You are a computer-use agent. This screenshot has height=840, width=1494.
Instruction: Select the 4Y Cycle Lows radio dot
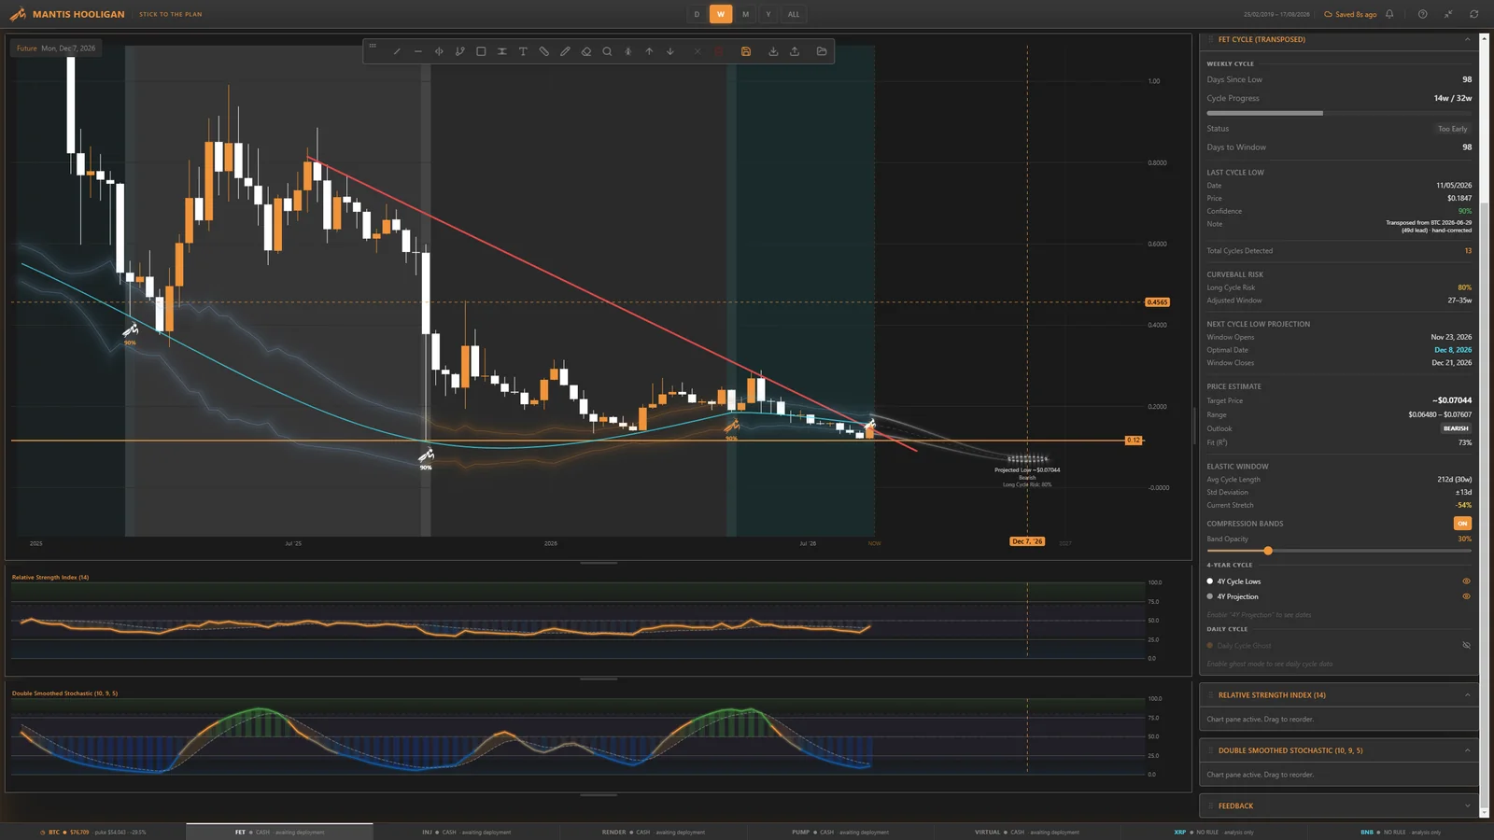(x=1210, y=581)
